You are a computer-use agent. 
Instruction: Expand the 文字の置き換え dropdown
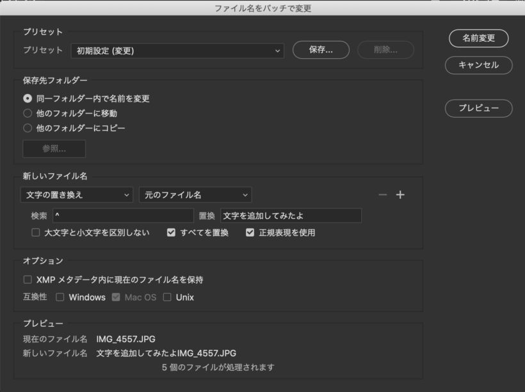pyautogui.click(x=76, y=195)
